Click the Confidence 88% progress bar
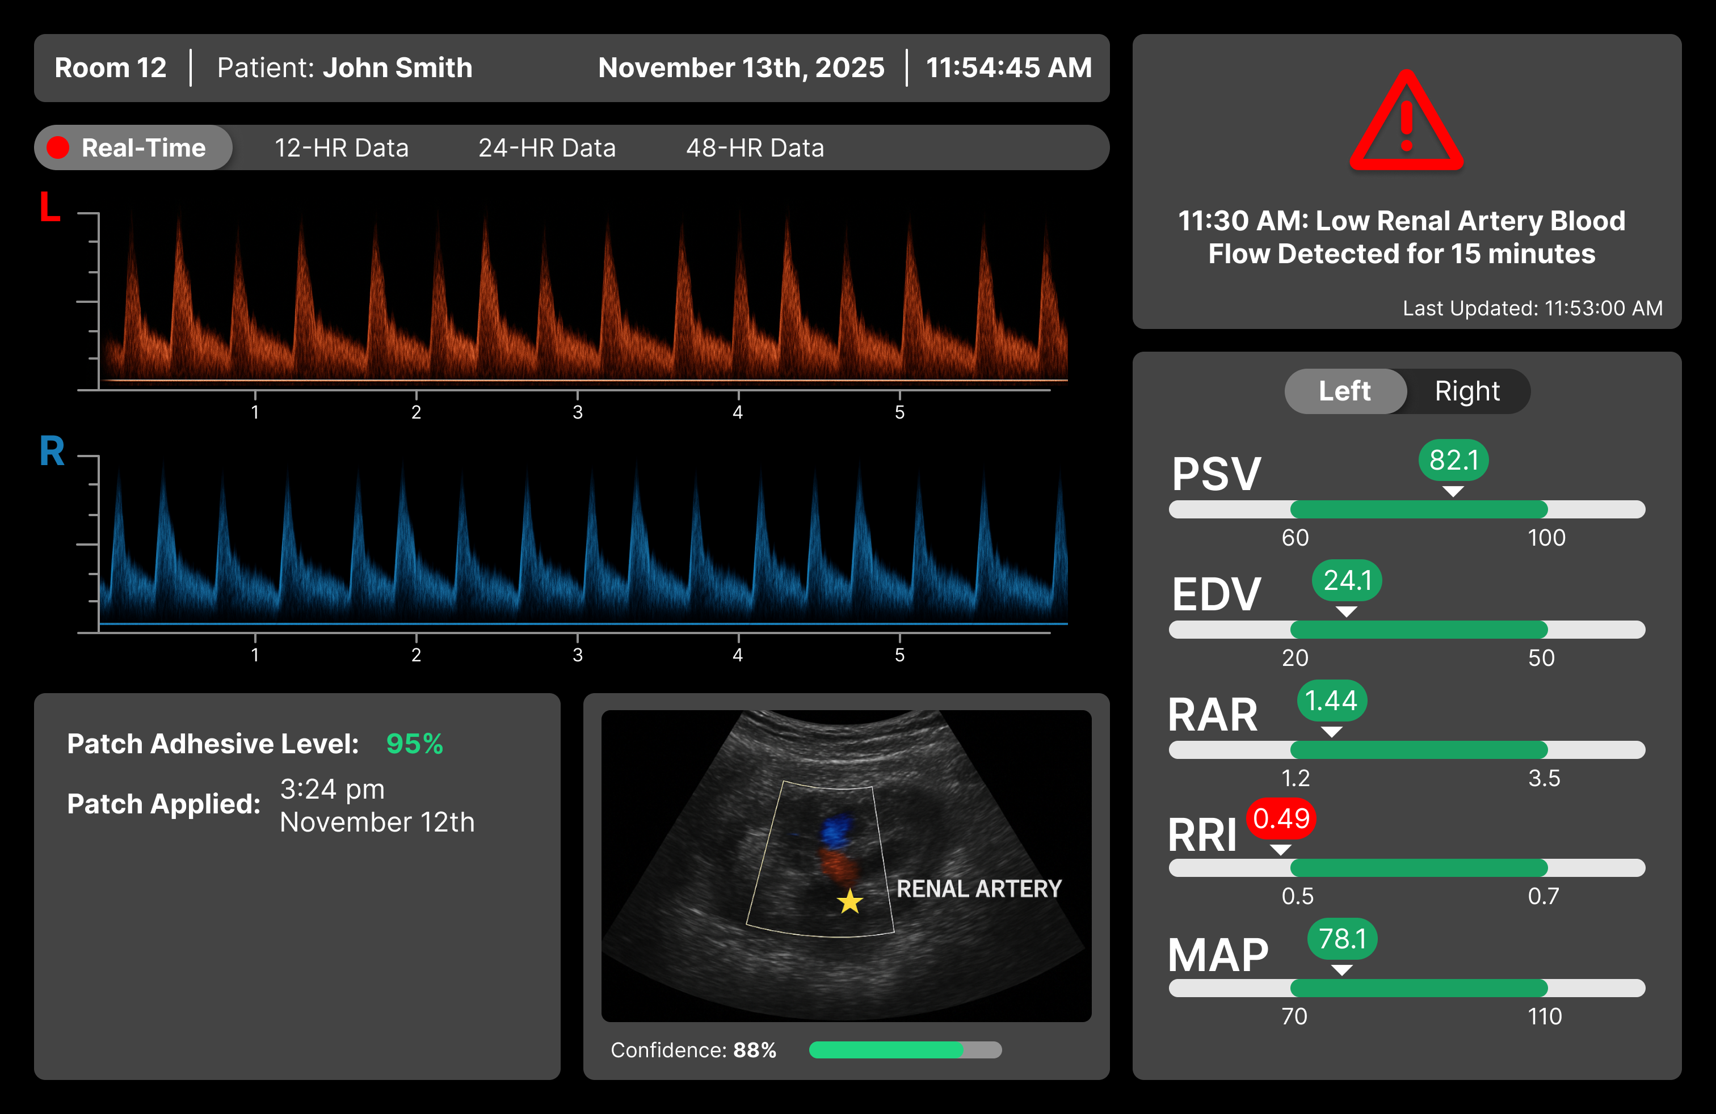 905,1050
